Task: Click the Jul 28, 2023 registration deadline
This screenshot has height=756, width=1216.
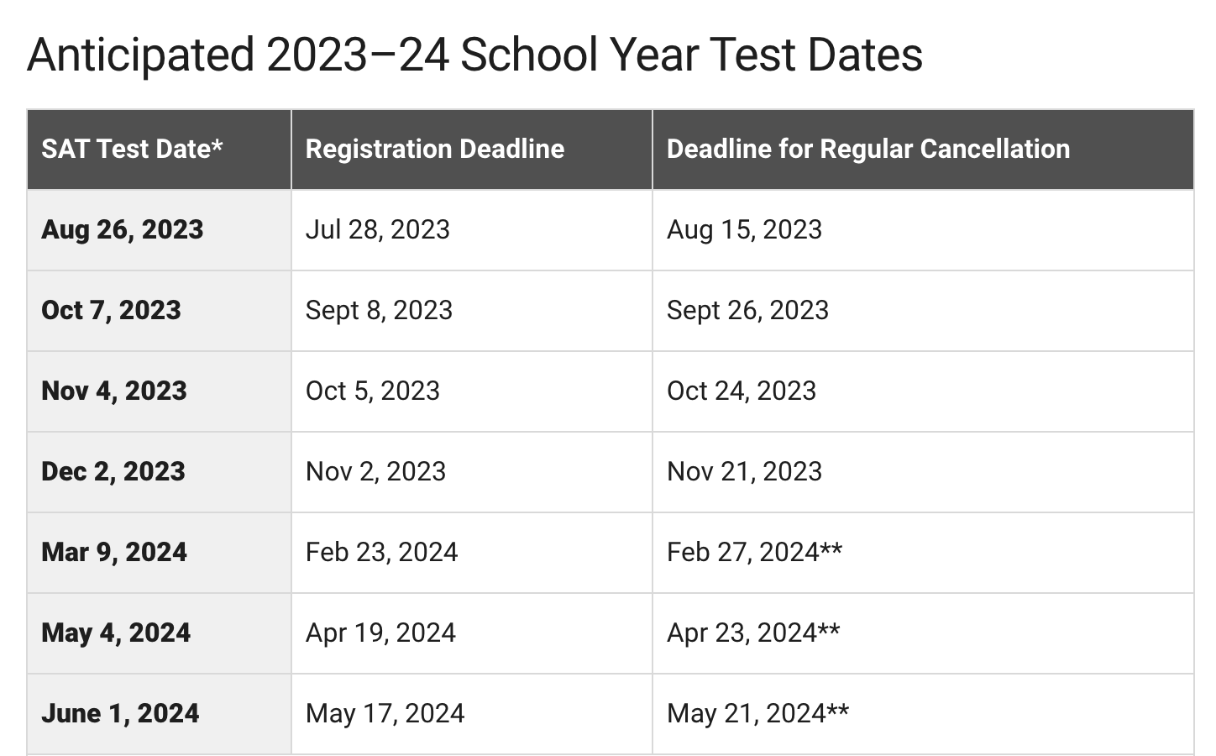Action: 377,229
